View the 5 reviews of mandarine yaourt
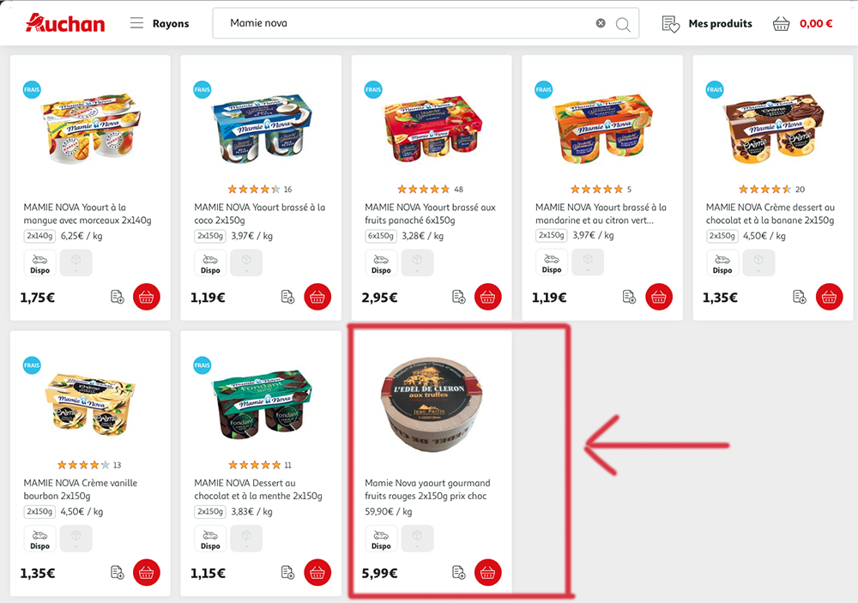 [x=601, y=190]
